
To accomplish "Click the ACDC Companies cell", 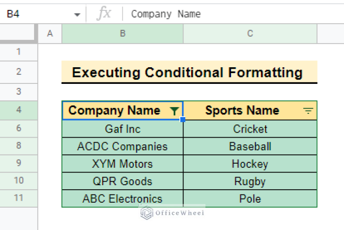I will [x=122, y=146].
